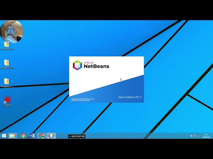Click the screenrec recording widget on taskbar
This screenshot has width=213, height=159.
[x=77, y=136]
